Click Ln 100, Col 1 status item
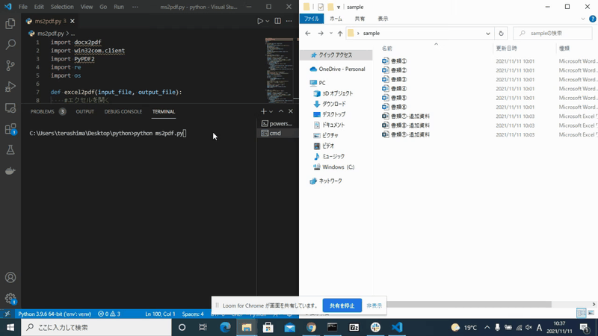The width and height of the screenshot is (598, 336). click(160, 314)
